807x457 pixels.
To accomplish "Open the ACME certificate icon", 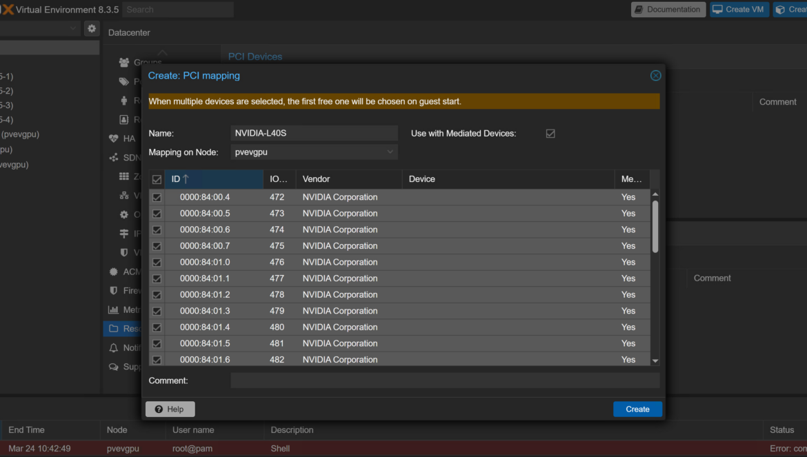I will (114, 272).
